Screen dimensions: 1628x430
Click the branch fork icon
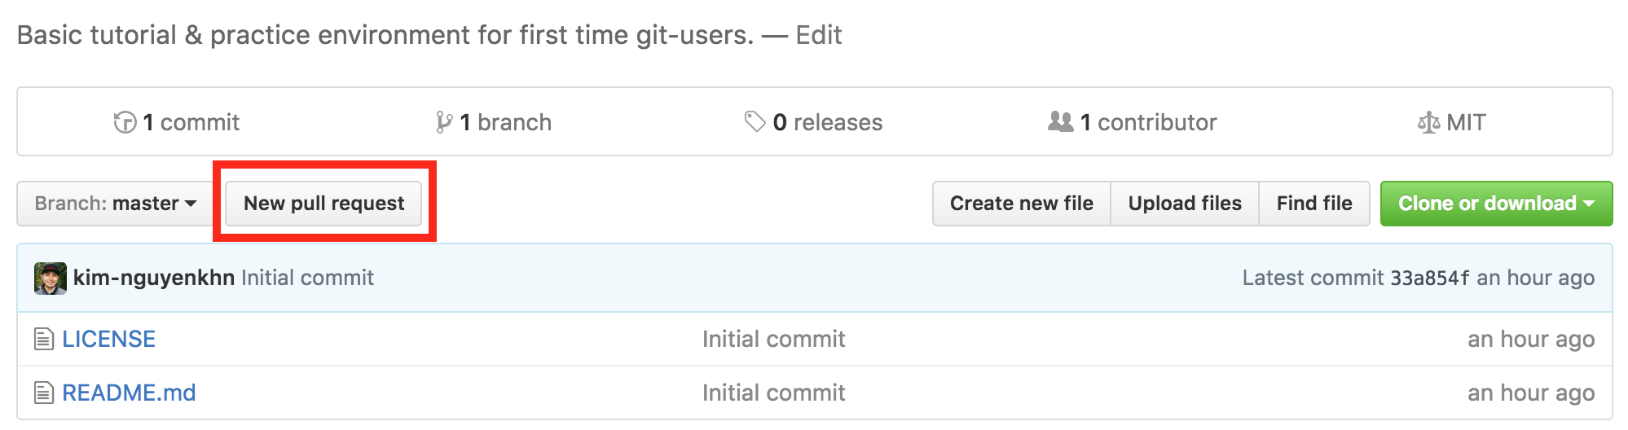coord(444,122)
